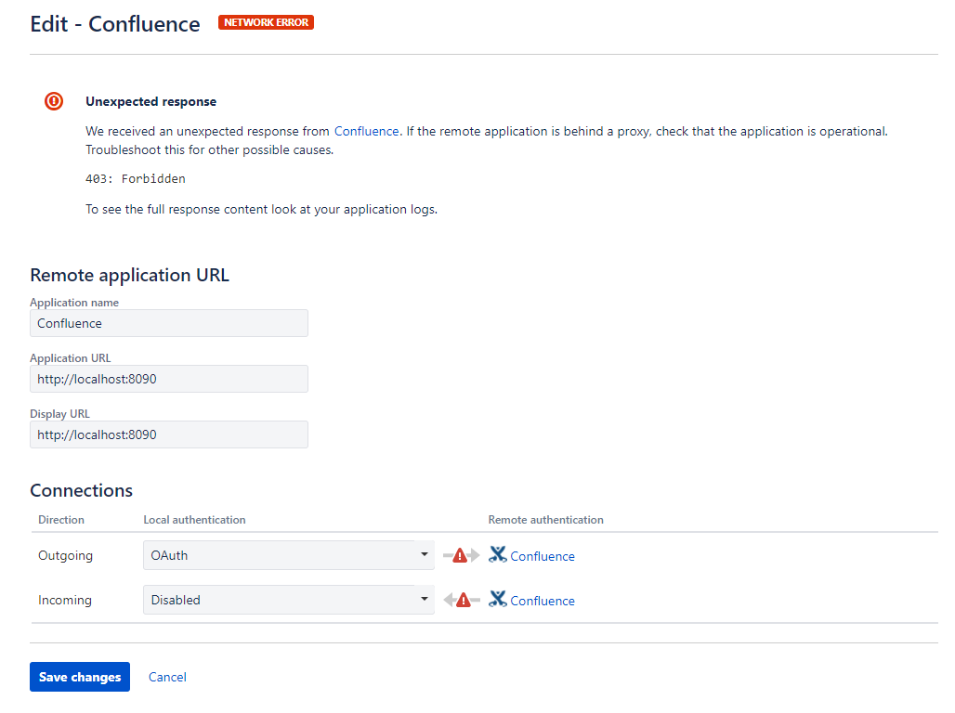Click the 'Outgoing' direction cell
Screen dimensions: 955x713
[x=65, y=556]
